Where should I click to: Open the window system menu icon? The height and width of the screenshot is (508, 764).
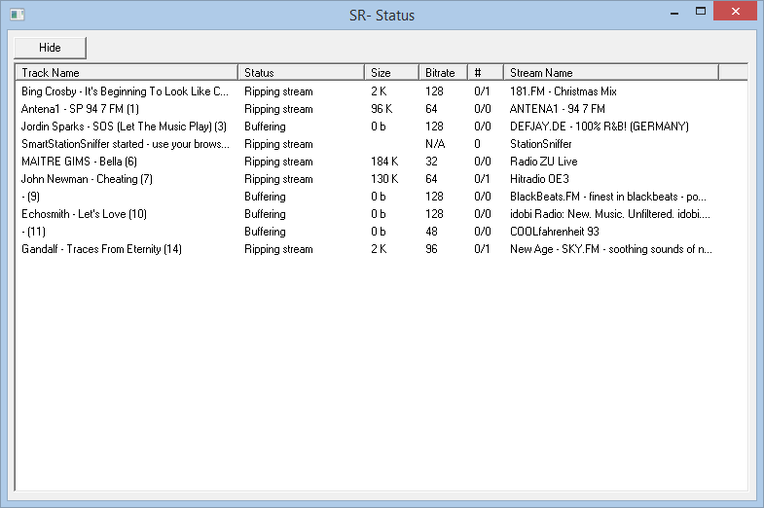pyautogui.click(x=18, y=15)
